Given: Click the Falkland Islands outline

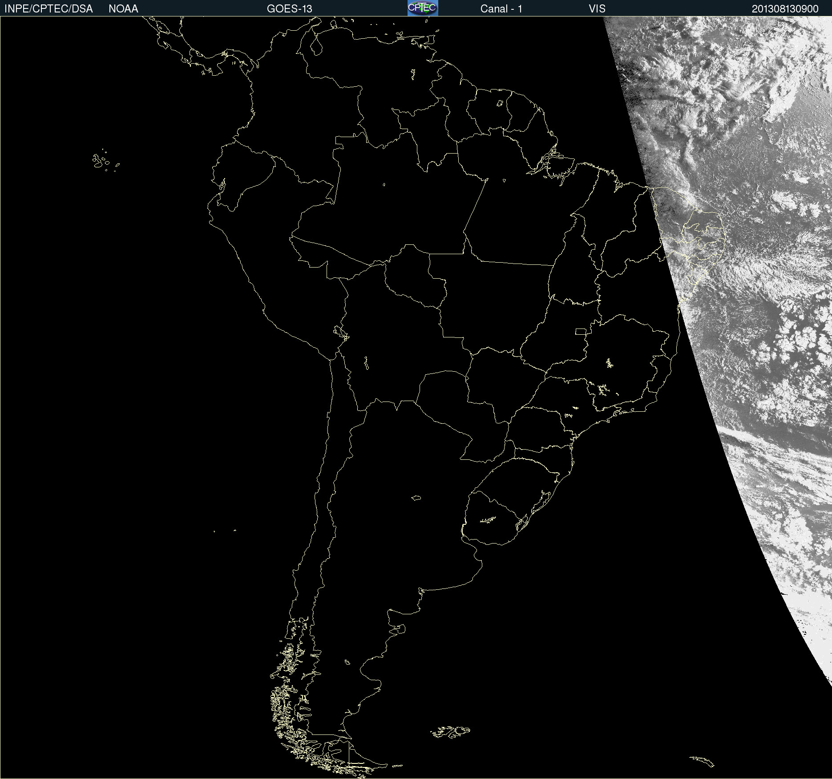Looking at the screenshot, I should pyautogui.click(x=450, y=731).
